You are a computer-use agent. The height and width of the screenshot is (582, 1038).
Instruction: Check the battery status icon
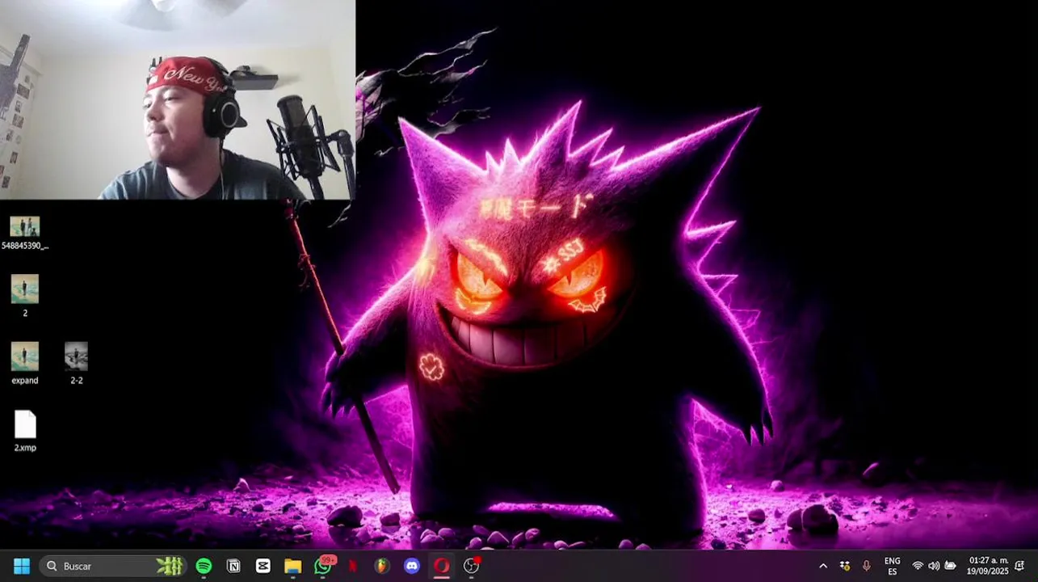click(951, 567)
